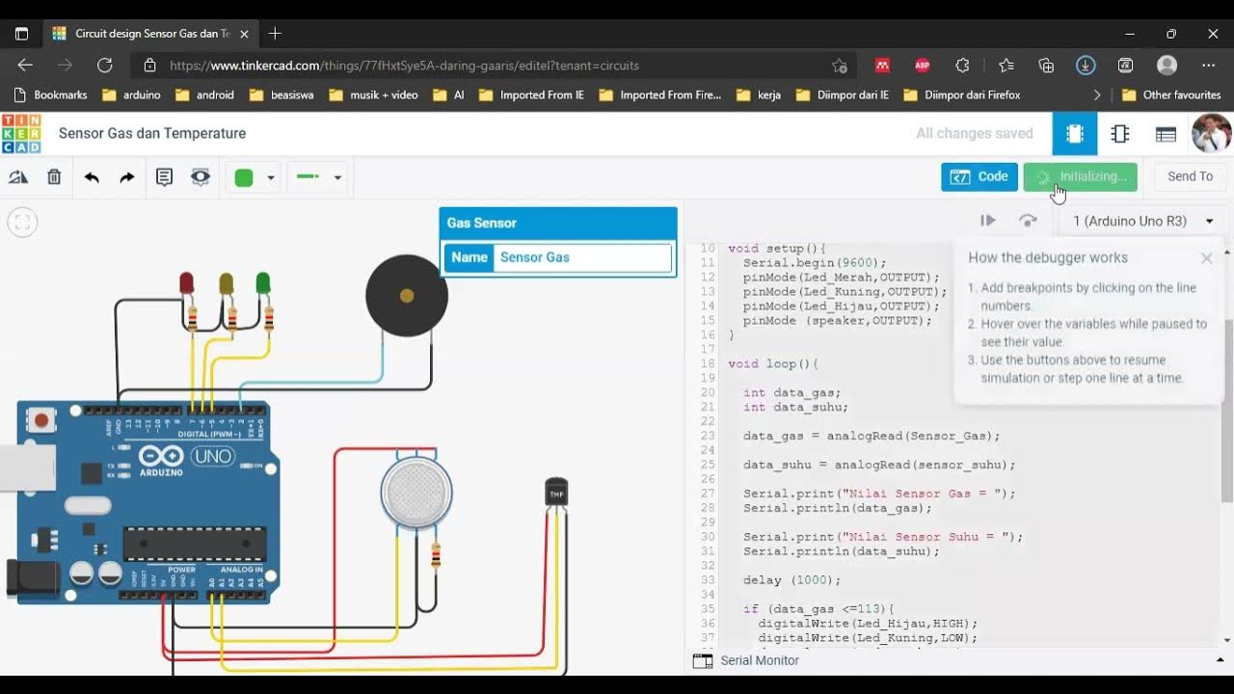The width and height of the screenshot is (1234, 694).
Task: Open the android bookmarks folder
Action: pos(204,95)
